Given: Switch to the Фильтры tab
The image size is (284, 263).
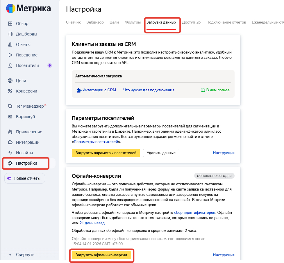Looking at the screenshot, I should [133, 22].
